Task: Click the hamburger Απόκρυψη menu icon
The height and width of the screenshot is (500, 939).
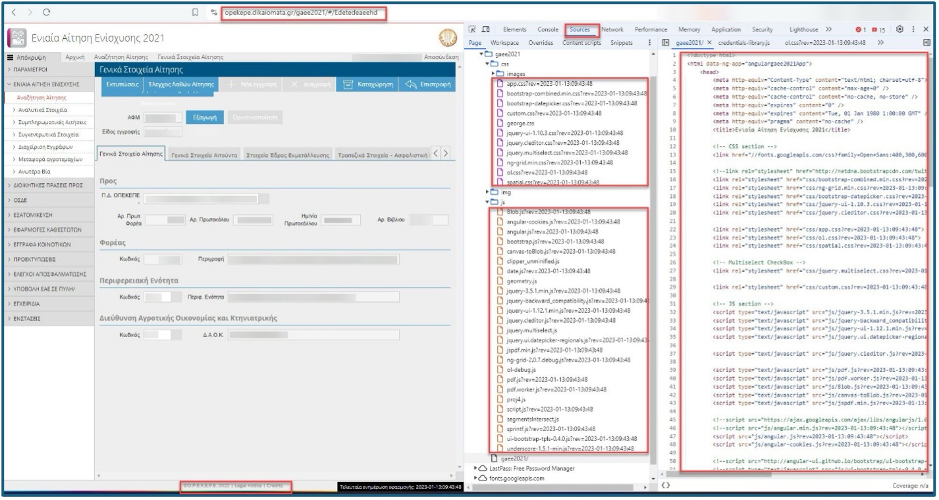Action: tap(11, 58)
